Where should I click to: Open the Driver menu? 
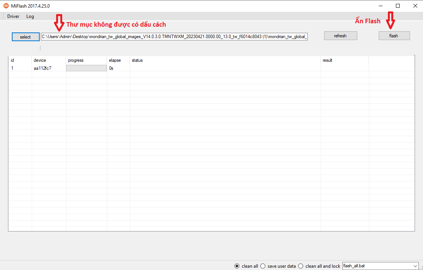click(13, 16)
